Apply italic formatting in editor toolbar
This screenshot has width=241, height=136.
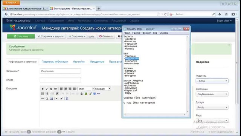(x=47, y=89)
